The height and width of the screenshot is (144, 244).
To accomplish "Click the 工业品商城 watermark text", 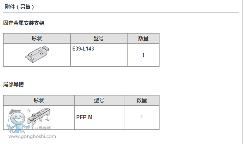I will tap(41, 128).
